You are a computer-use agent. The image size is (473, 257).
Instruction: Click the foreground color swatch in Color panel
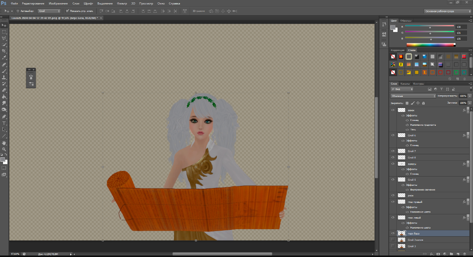393,27
